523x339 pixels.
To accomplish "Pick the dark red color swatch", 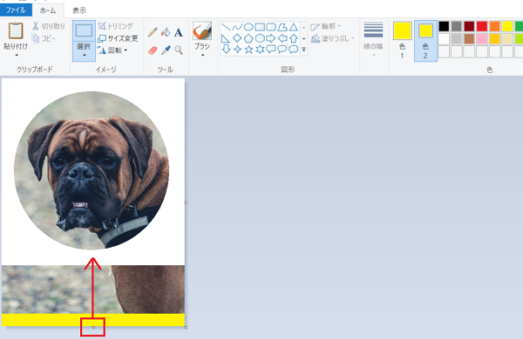I will coord(469,26).
